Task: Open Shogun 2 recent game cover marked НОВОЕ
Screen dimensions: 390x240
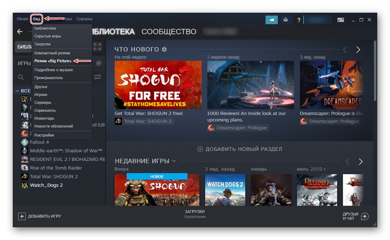Action: coord(157,190)
